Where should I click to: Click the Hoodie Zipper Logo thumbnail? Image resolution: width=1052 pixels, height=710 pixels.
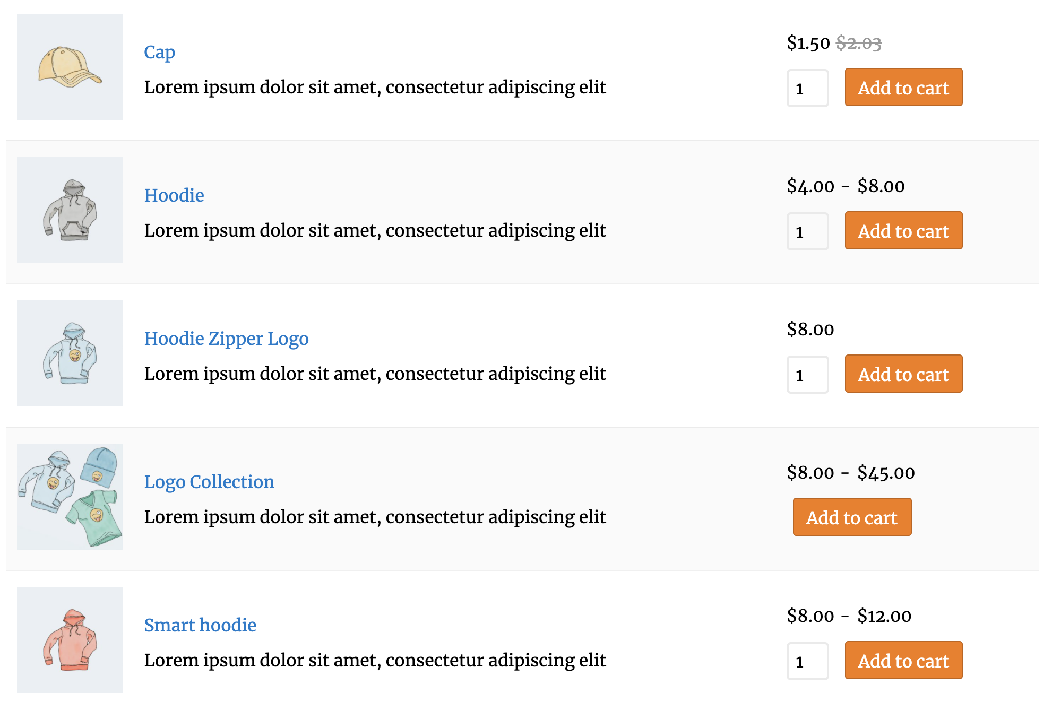tap(70, 353)
